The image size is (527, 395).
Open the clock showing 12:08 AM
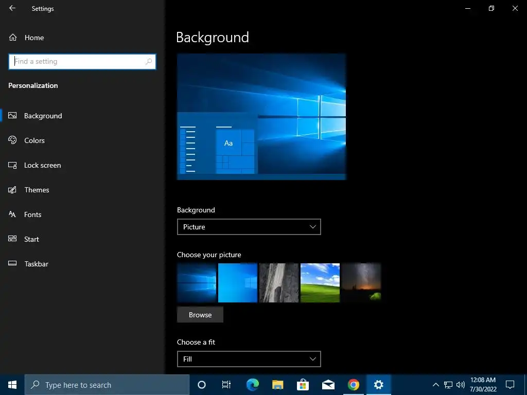click(x=483, y=385)
